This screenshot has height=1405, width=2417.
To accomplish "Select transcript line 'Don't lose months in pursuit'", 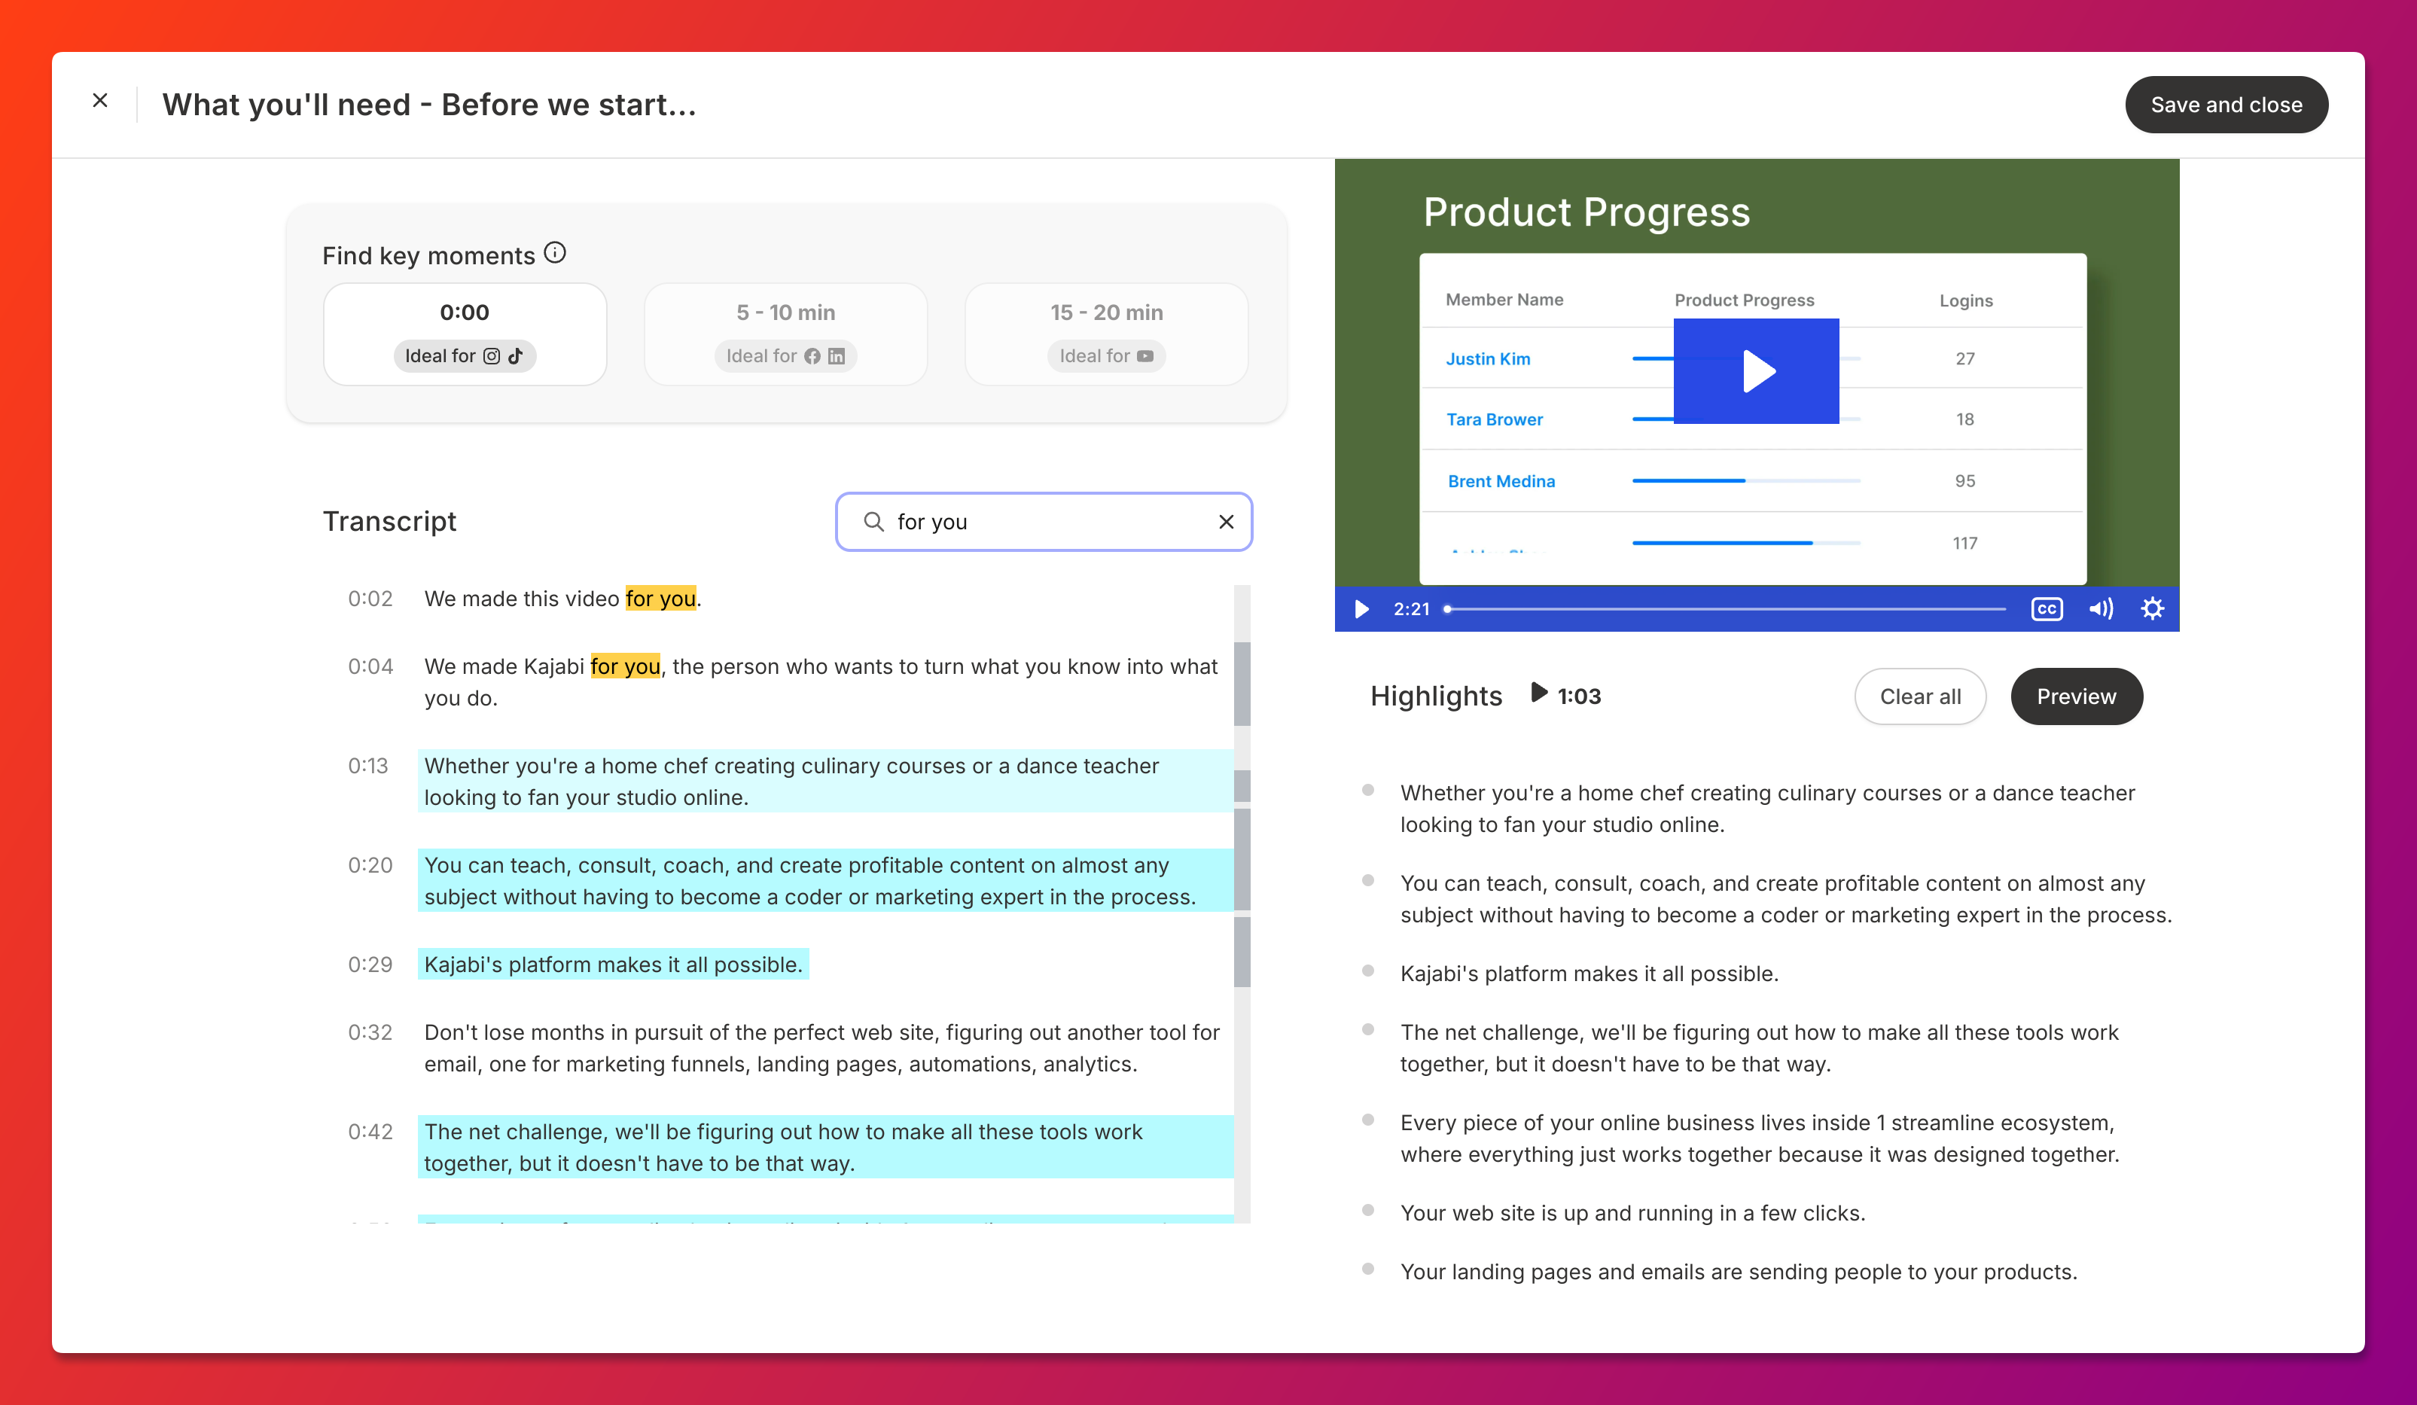I will (822, 1048).
